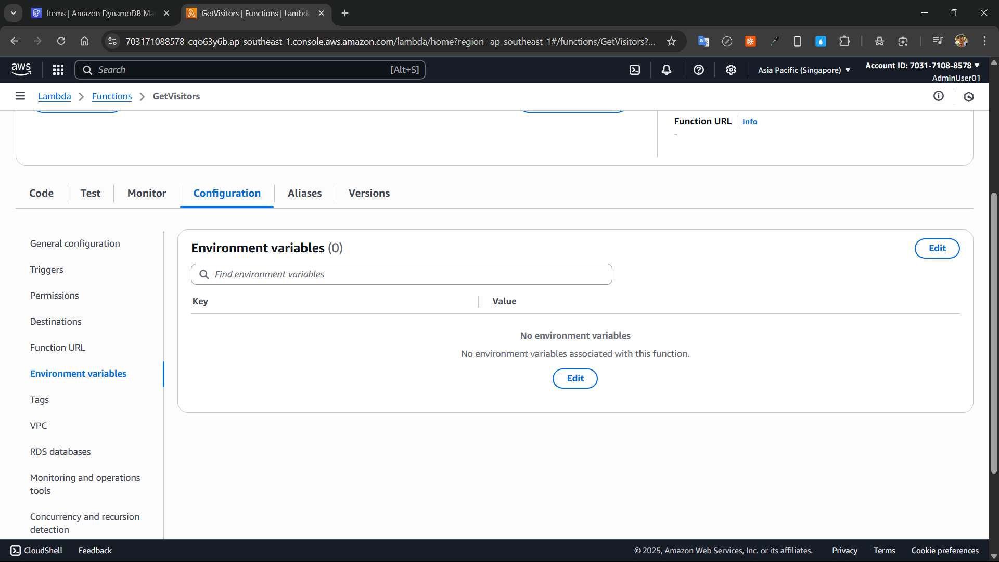
Task: Reload the browser page
Action: 61,41
